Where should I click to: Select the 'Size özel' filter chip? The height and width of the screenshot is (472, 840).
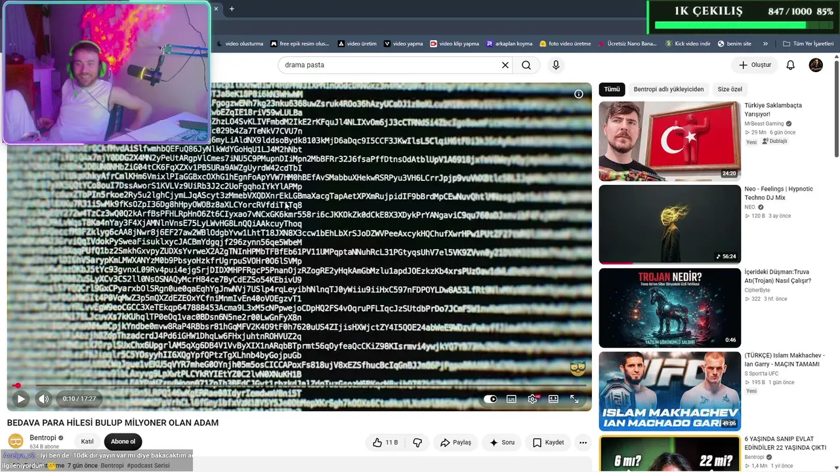click(x=730, y=89)
